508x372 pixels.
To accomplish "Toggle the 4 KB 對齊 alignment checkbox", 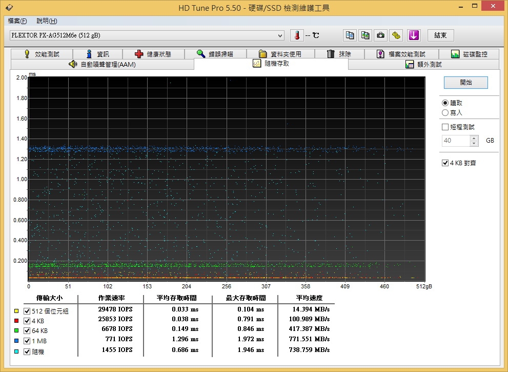I will (x=445, y=163).
